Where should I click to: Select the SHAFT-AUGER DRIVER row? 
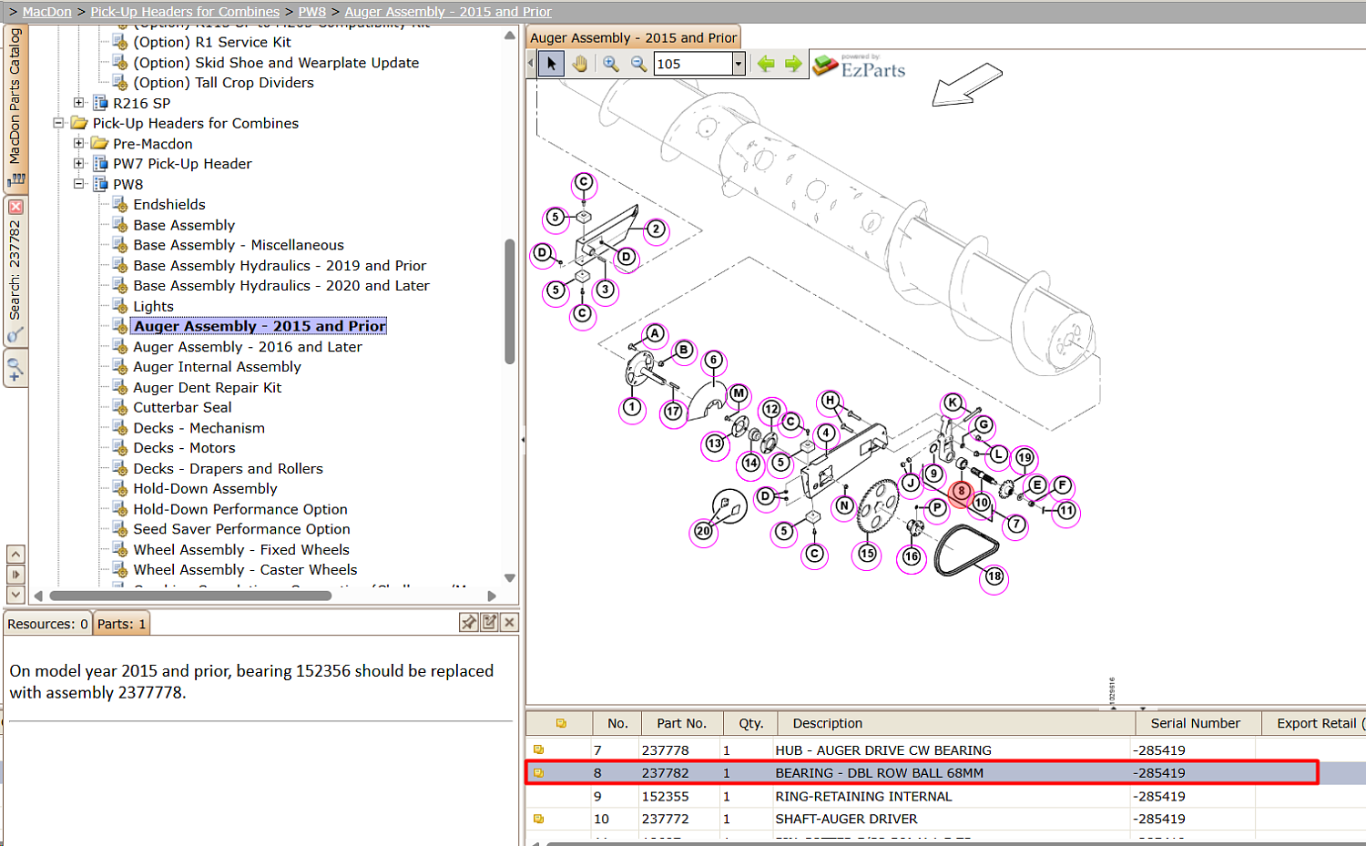(x=945, y=819)
